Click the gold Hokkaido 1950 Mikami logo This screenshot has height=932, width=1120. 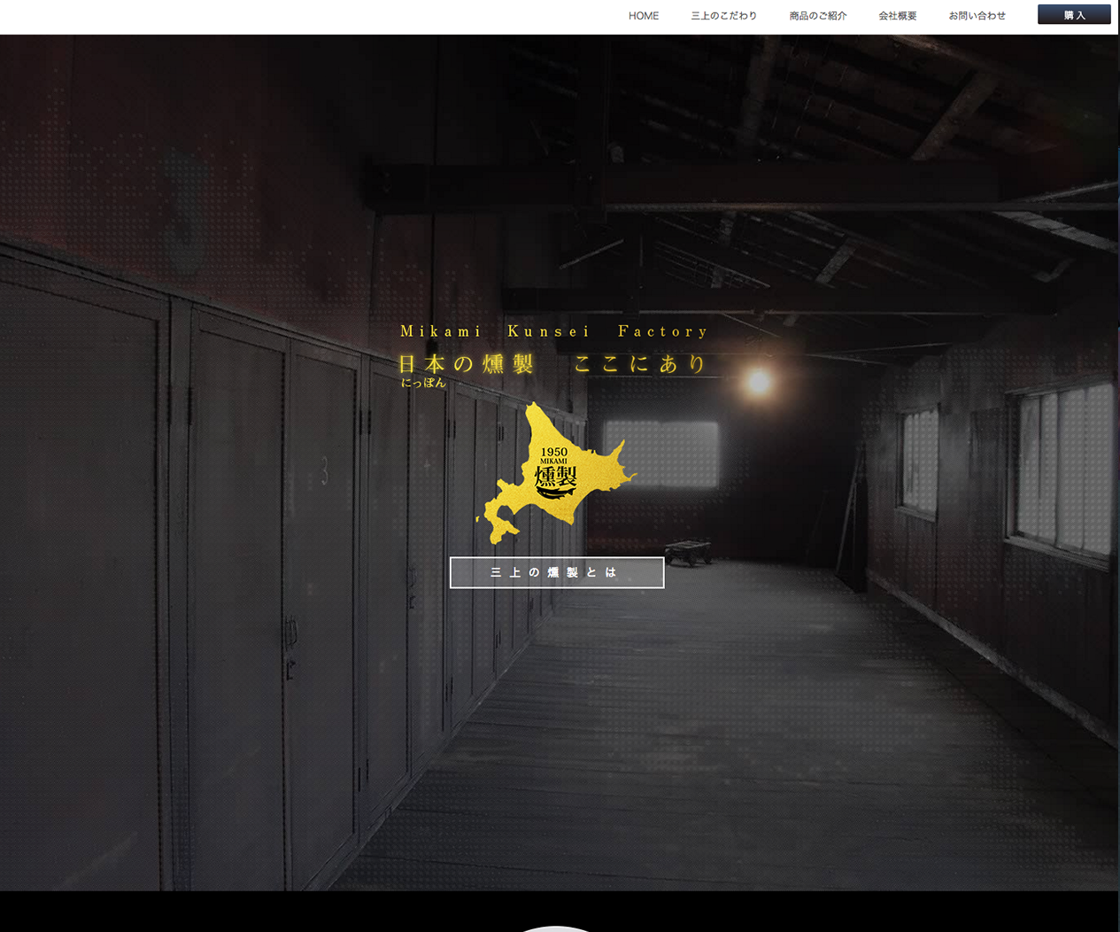(x=555, y=472)
